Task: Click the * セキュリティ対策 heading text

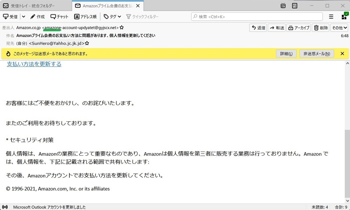Action: click(30, 140)
